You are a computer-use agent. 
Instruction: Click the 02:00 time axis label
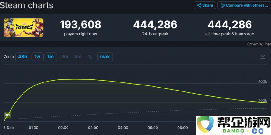coord(64,128)
